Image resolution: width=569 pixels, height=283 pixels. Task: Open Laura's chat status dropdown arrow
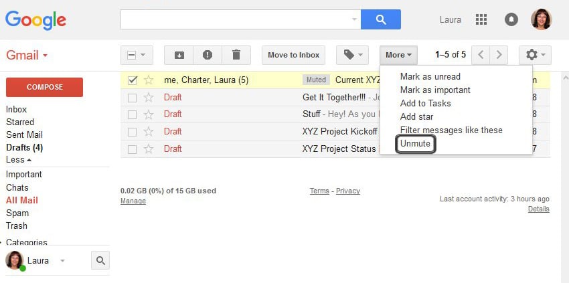(62, 260)
